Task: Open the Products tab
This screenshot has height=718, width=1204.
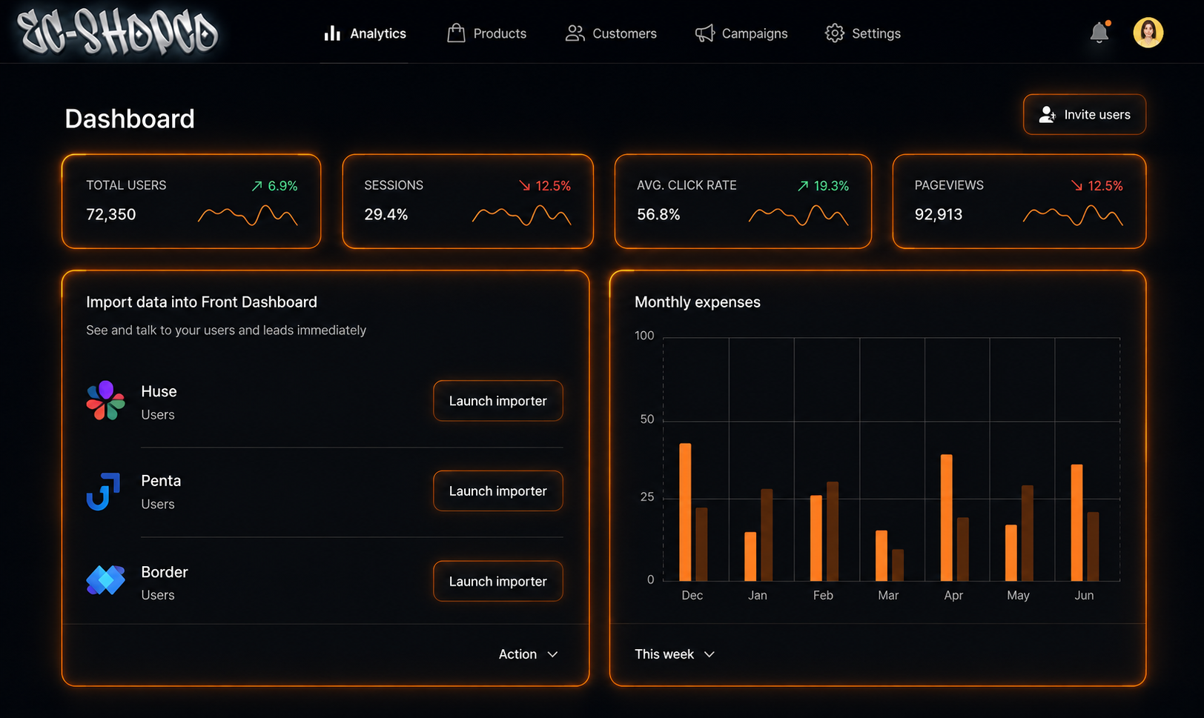Action: click(487, 33)
